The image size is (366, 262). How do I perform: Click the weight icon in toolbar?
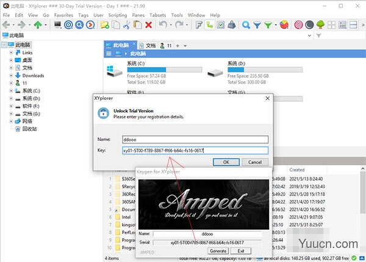232,25
